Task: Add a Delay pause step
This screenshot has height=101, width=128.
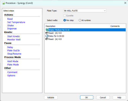Action: point(10,47)
